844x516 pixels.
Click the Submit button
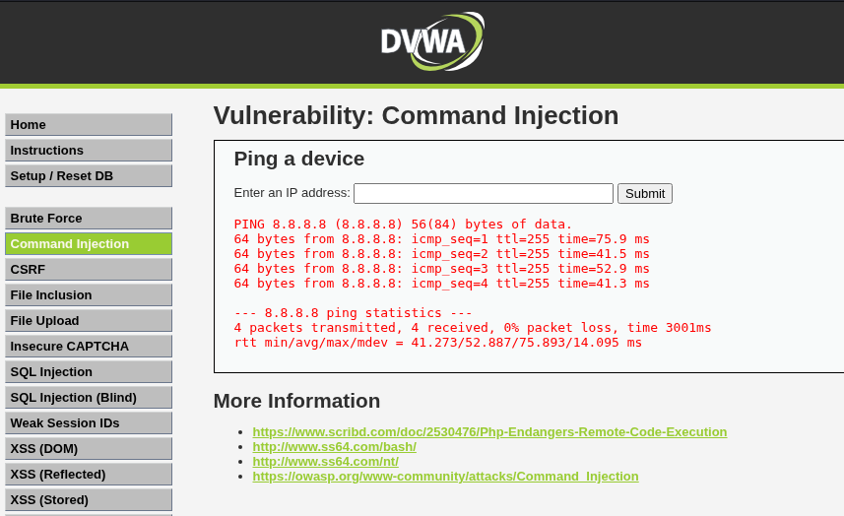(x=645, y=194)
